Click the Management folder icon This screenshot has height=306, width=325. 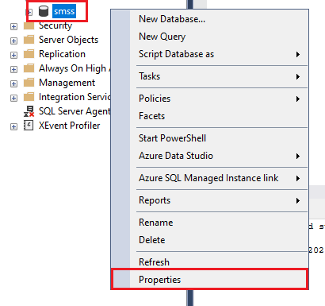[29, 83]
